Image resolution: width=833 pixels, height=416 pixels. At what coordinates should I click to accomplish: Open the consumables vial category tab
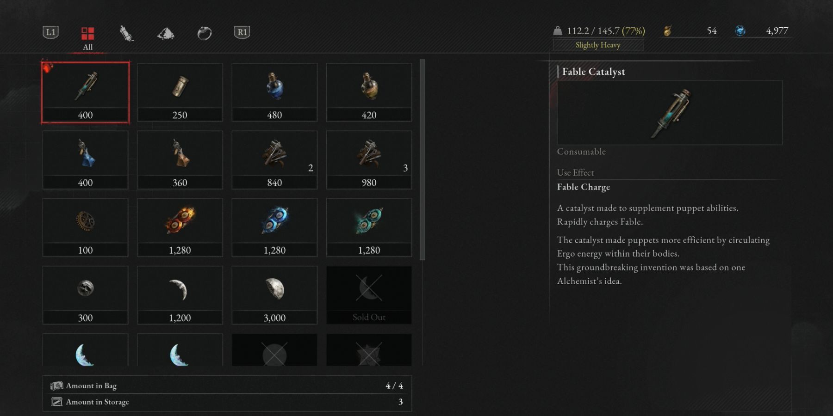(126, 33)
